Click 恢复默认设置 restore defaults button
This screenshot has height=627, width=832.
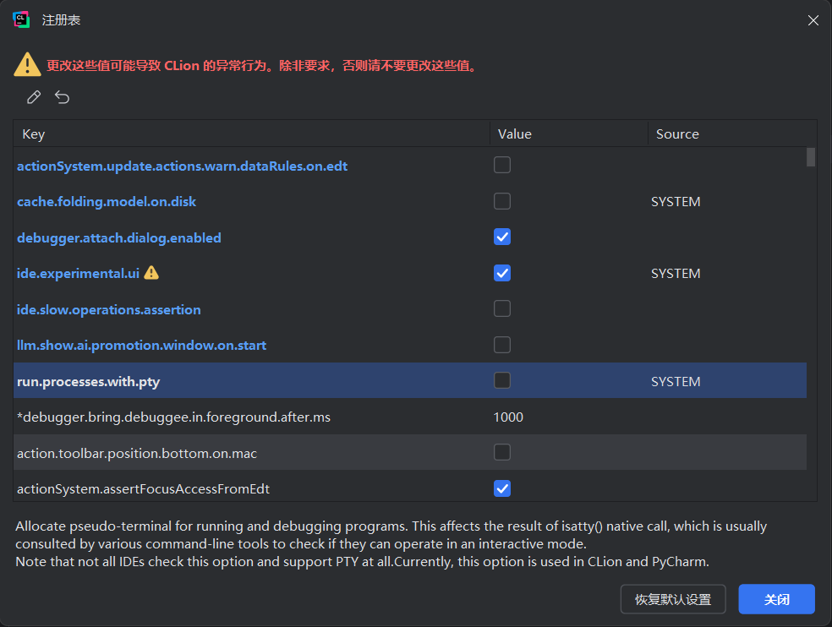coord(673,599)
